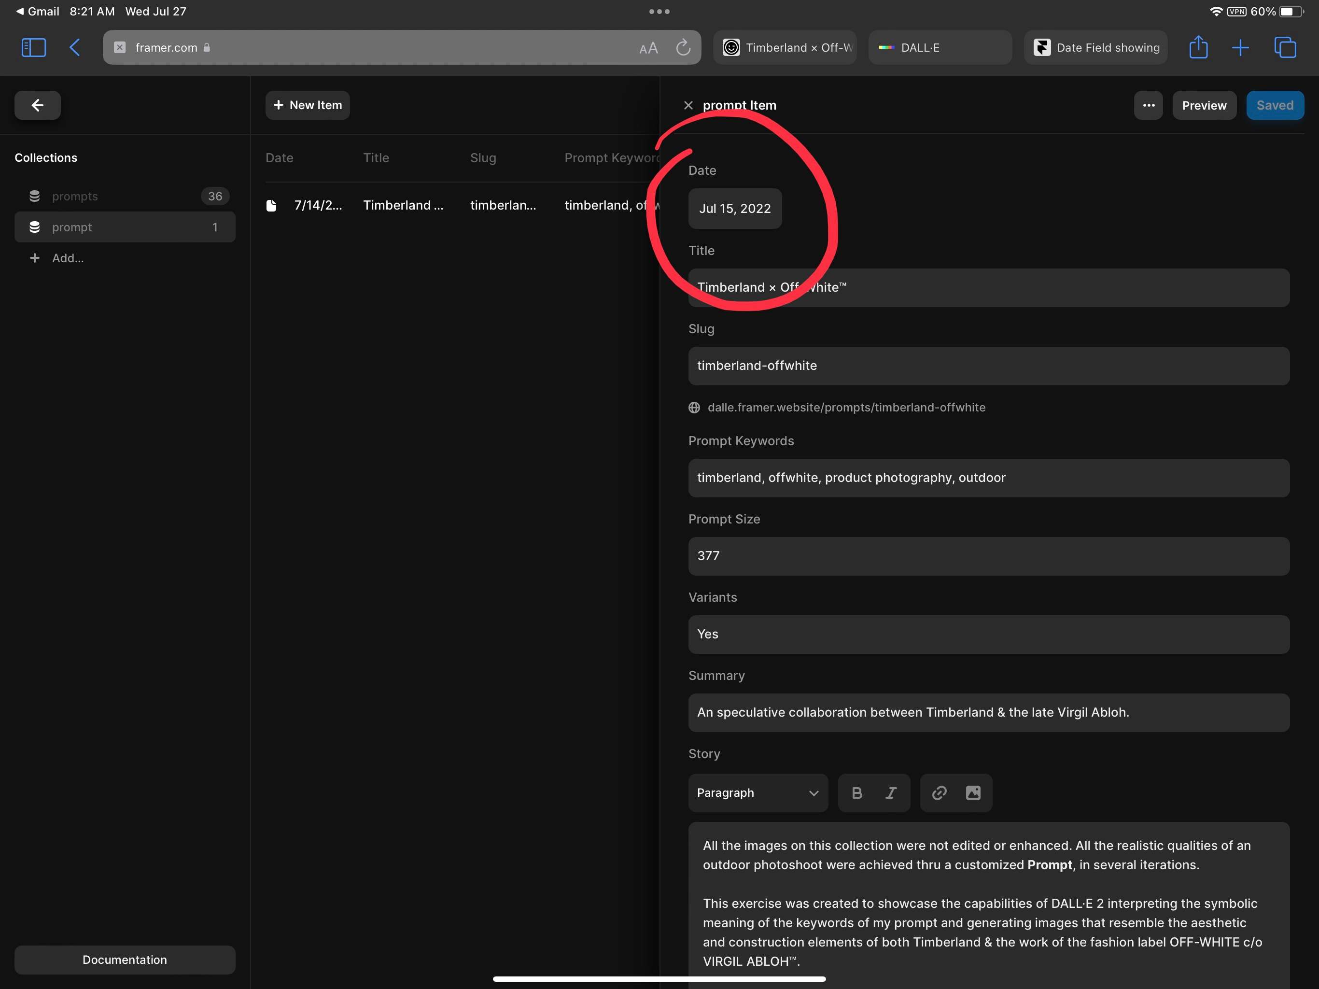This screenshot has height=989, width=1319.
Task: Click the Title column header
Action: point(376,158)
